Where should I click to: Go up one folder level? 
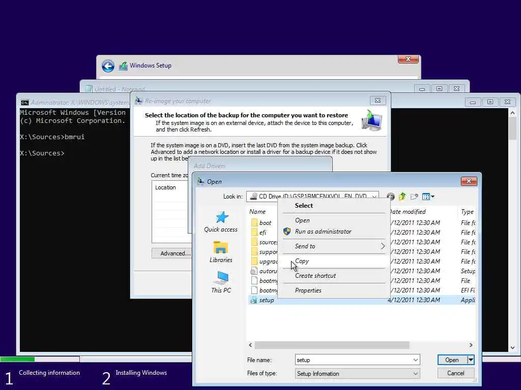402,197
